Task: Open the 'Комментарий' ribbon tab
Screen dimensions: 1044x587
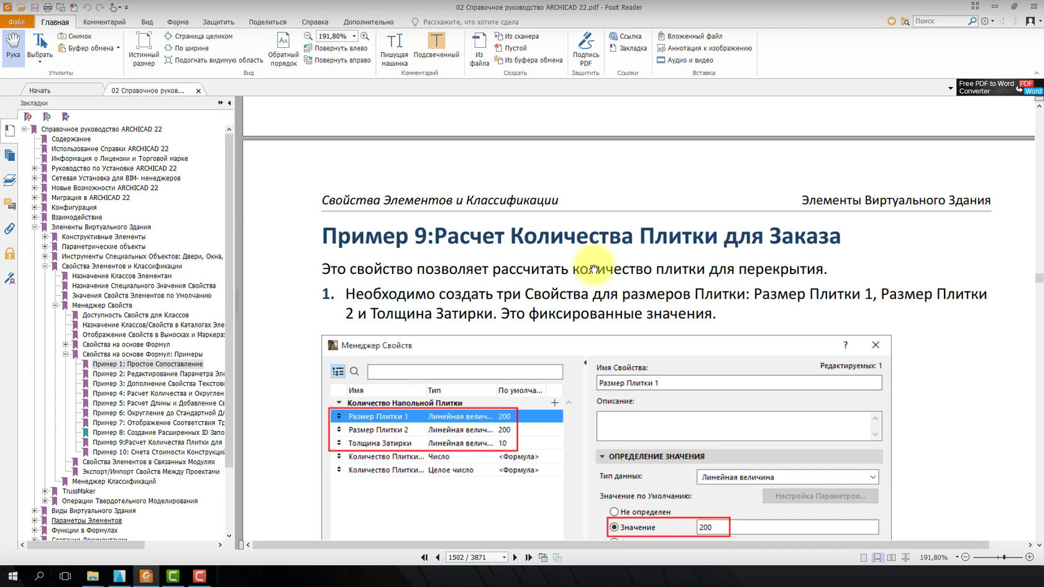Action: click(104, 22)
